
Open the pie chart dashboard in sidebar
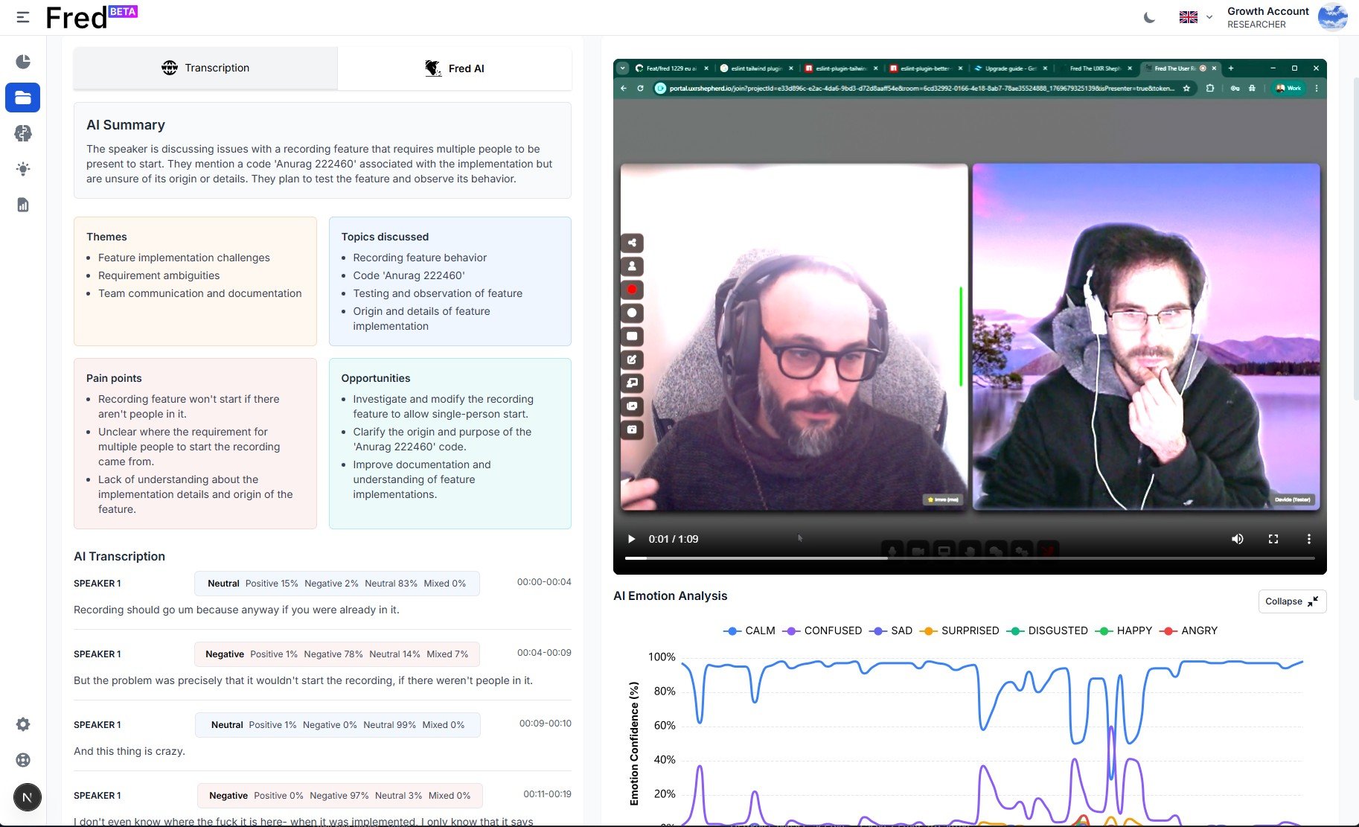click(23, 61)
